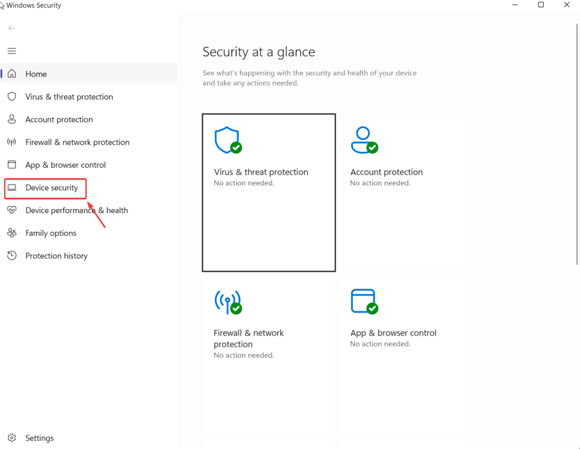Click the Family options people icon

[12, 232]
